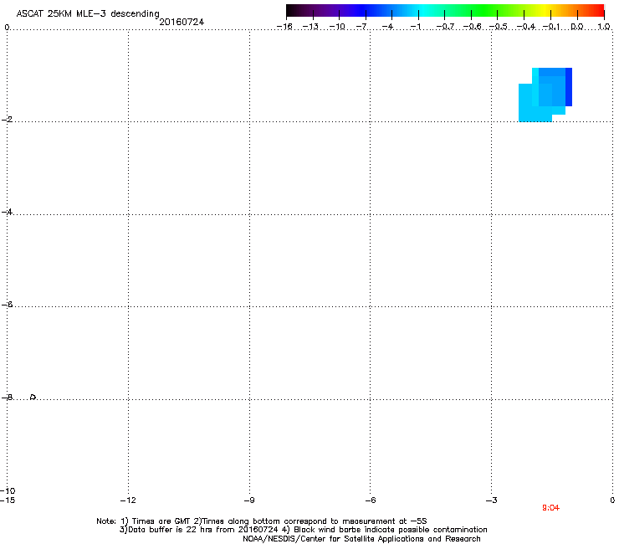The image size is (619, 544).
Task: Click the longitude axis label '-9'
Action: coord(249,500)
